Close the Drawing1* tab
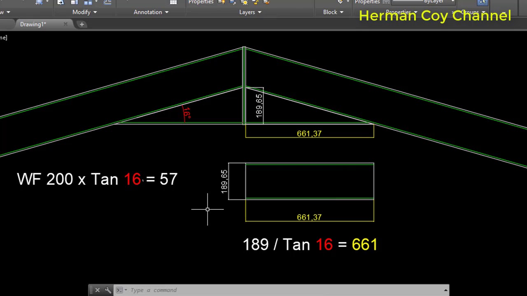527x296 pixels. (65, 24)
